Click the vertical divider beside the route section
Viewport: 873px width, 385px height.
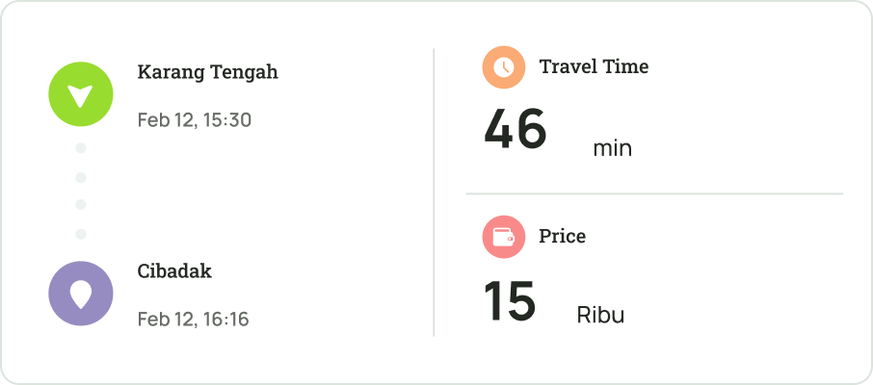(434, 192)
